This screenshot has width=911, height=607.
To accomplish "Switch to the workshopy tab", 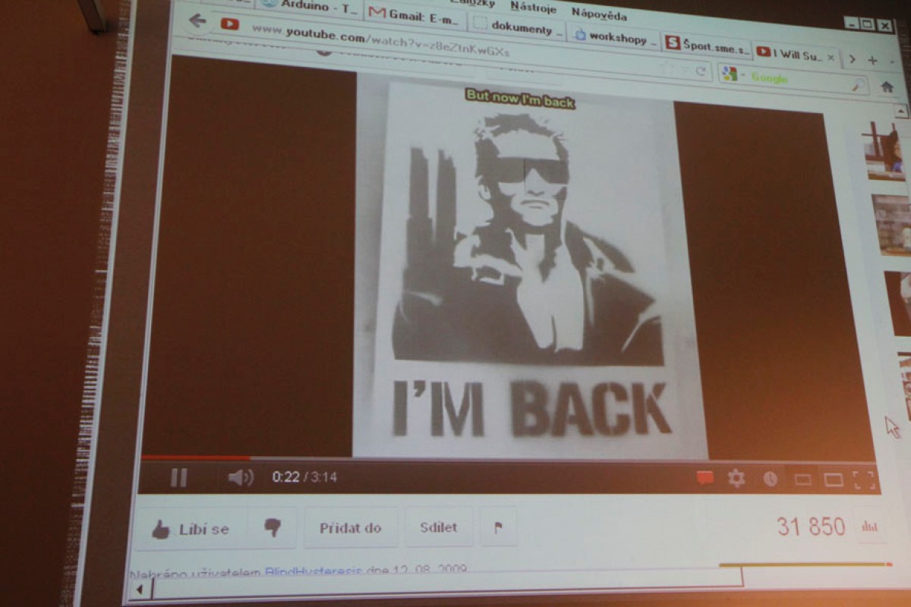I will [614, 37].
